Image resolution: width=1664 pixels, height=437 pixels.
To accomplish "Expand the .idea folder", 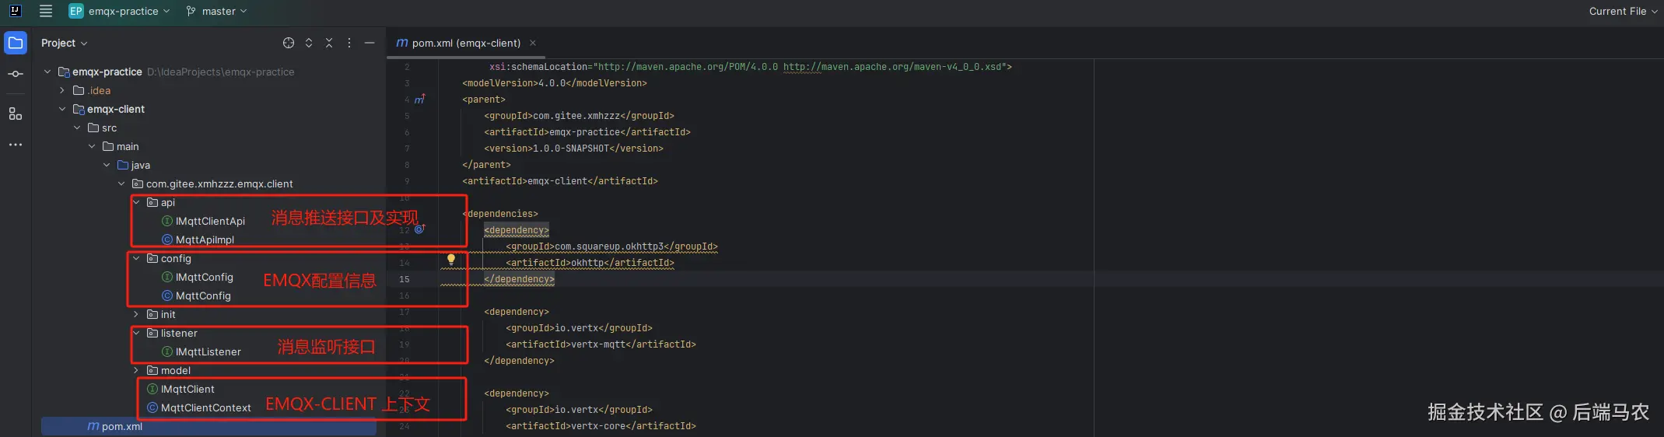I will point(62,90).
